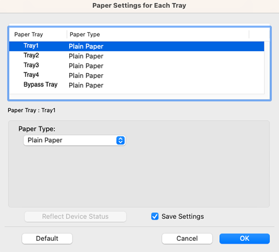The height and width of the screenshot is (252, 279).
Task: Click Plain Paper in the selected Tray1 row
Action: [x=86, y=46]
